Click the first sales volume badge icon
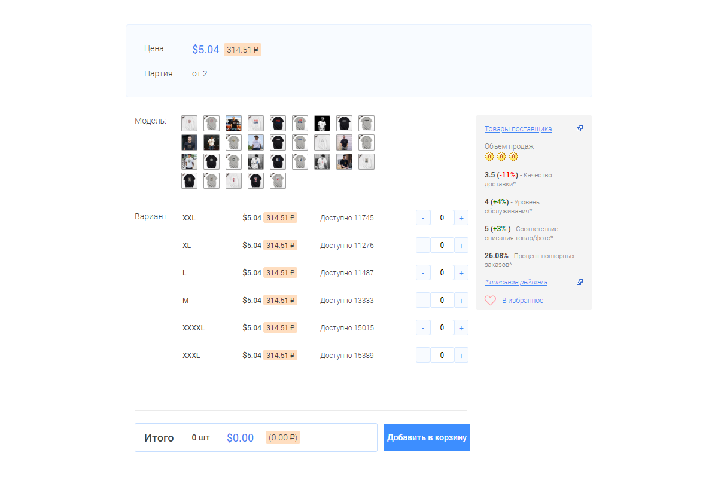The image size is (718, 478). point(489,157)
